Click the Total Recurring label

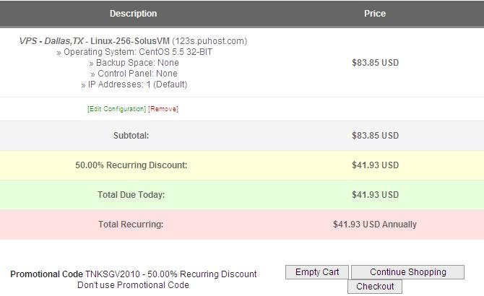131,224
